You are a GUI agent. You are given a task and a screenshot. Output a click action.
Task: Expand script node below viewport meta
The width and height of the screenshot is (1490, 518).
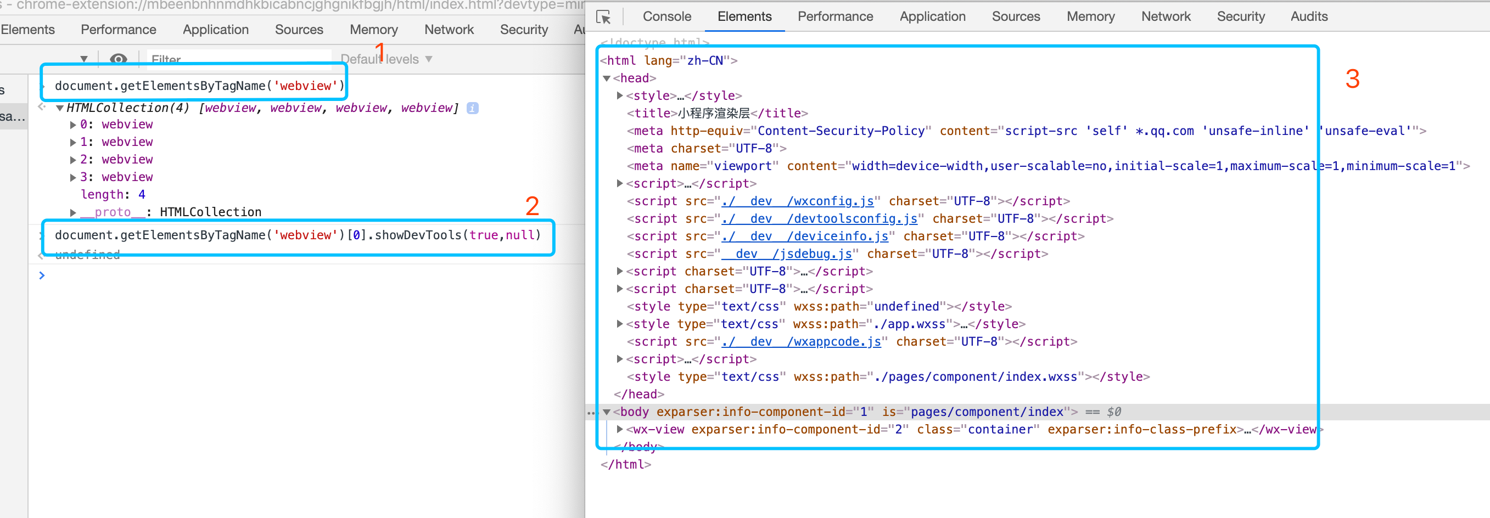pos(620,183)
